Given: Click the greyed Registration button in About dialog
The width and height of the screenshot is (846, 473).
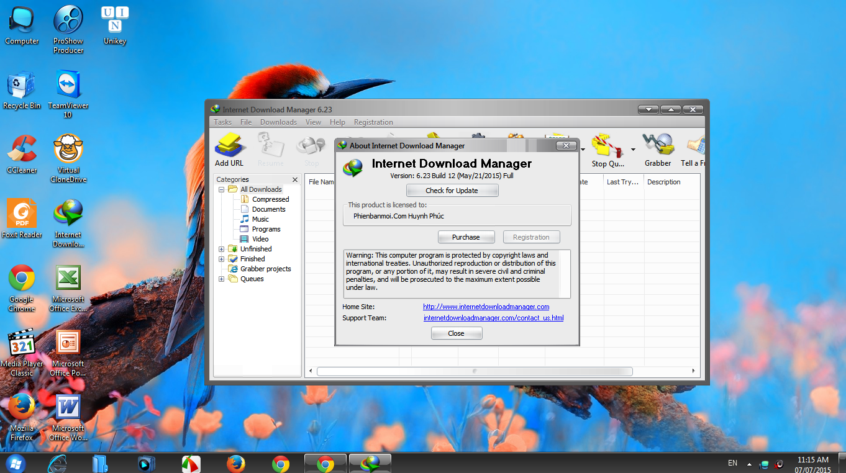Looking at the screenshot, I should point(531,237).
